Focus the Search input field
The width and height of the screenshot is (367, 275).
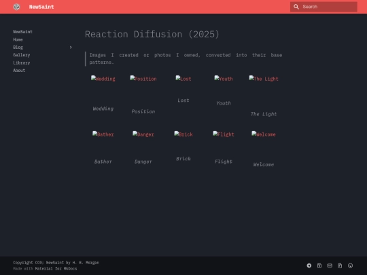click(324, 7)
